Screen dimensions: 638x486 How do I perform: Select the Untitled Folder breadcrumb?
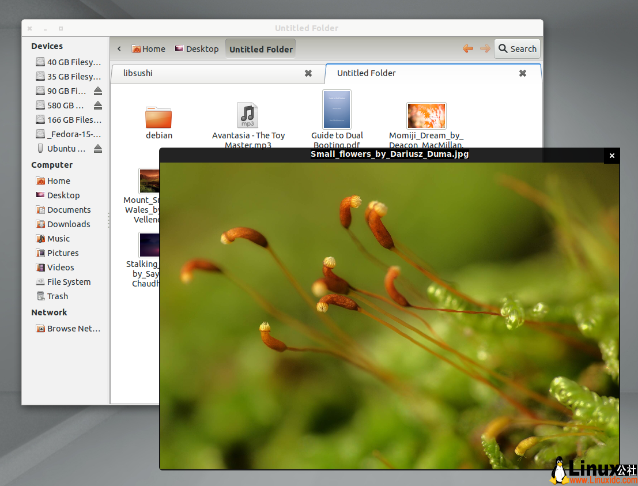pyautogui.click(x=261, y=48)
